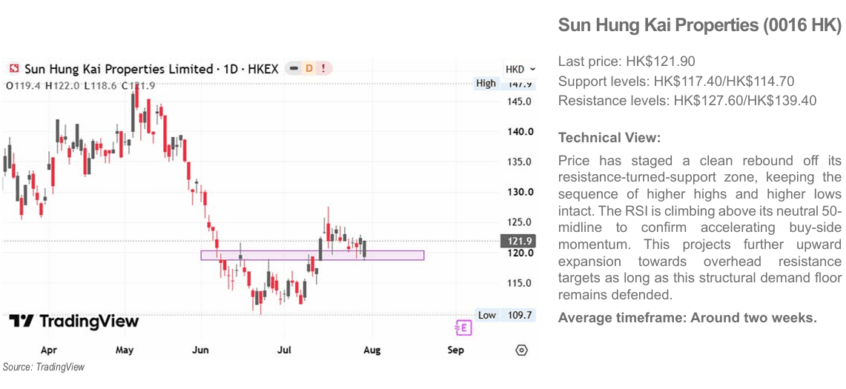Image resolution: width=846 pixels, height=389 pixels.
Task: Click the grey dash market-status icon
Action: [294, 68]
